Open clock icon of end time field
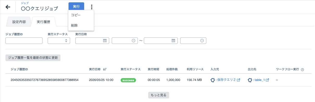This screenshot has width=315, height=102. click(202, 41)
